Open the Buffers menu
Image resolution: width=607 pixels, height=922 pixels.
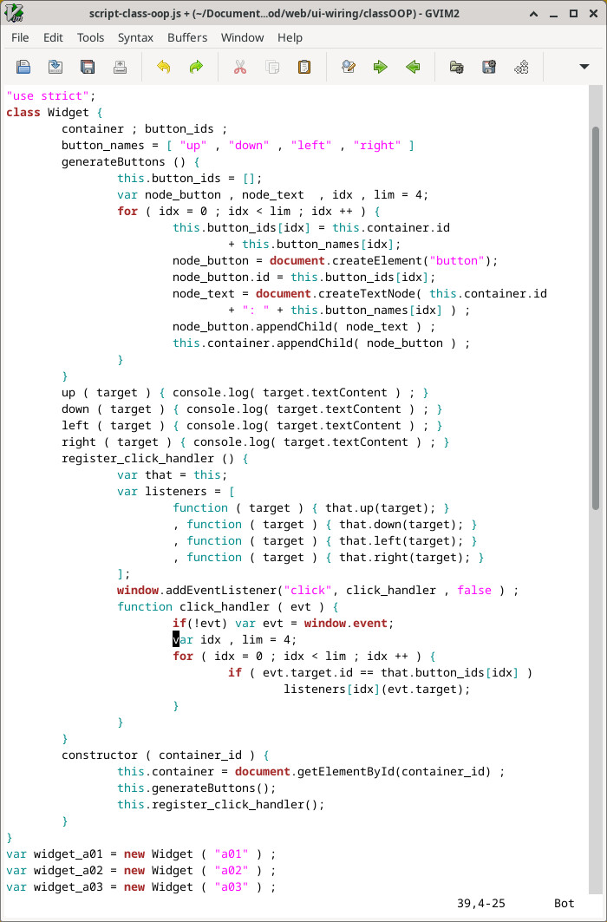pyautogui.click(x=187, y=37)
